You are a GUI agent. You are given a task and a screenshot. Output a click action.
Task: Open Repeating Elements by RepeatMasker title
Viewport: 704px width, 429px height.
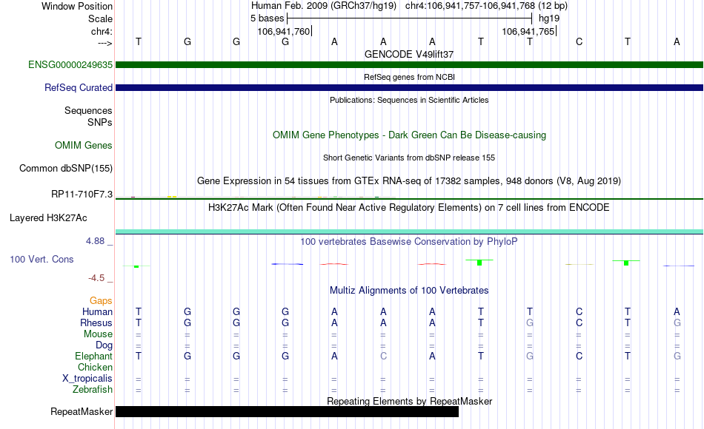tap(409, 401)
